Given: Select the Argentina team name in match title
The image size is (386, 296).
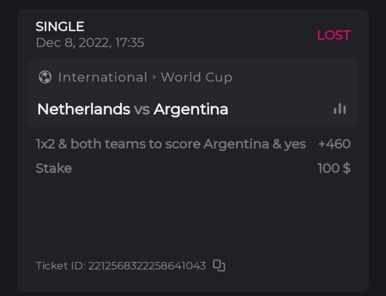Looking at the screenshot, I should pyautogui.click(x=191, y=109).
